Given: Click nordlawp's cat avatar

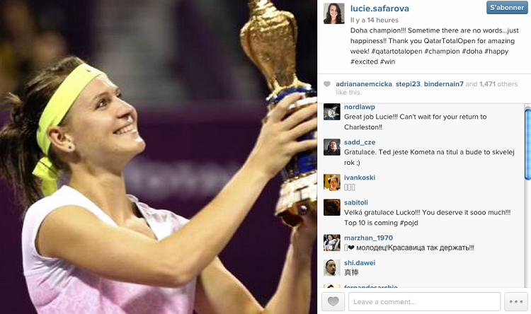Looking at the screenshot, I should click(332, 112).
